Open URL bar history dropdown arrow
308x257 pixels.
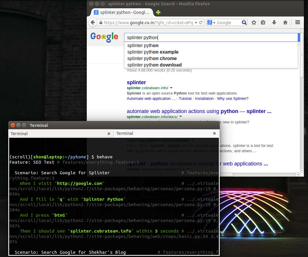point(196,23)
